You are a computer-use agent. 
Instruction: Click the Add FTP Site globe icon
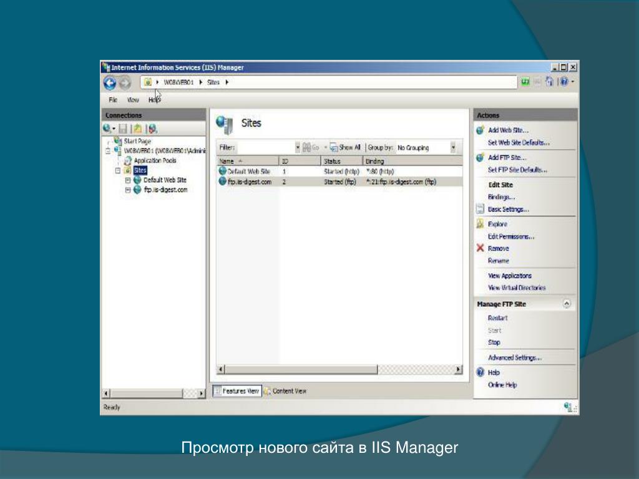tap(480, 158)
